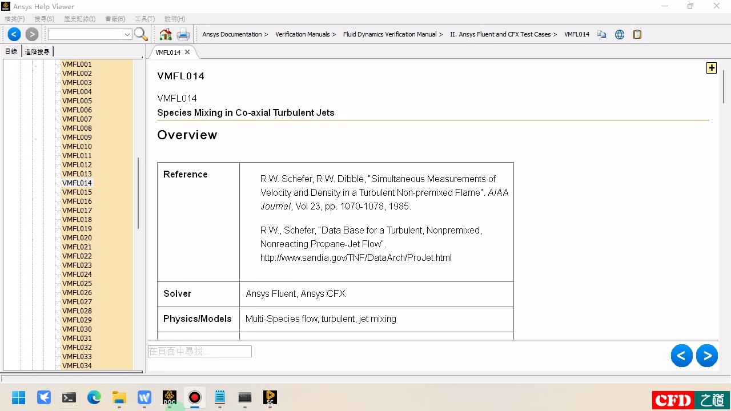Image resolution: width=731 pixels, height=411 pixels.
Task: Click the blue back navigation arrow in toolbar
Action: 14,34
